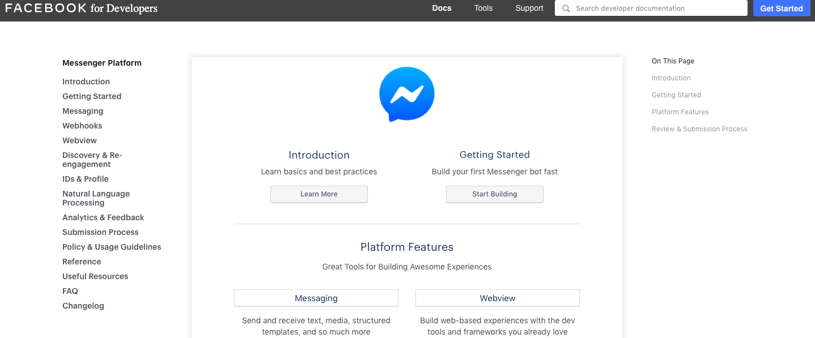Viewport: 815px width, 338px height.
Task: Go to Discovery & Re-engagement sidebar link
Action: [92, 160]
